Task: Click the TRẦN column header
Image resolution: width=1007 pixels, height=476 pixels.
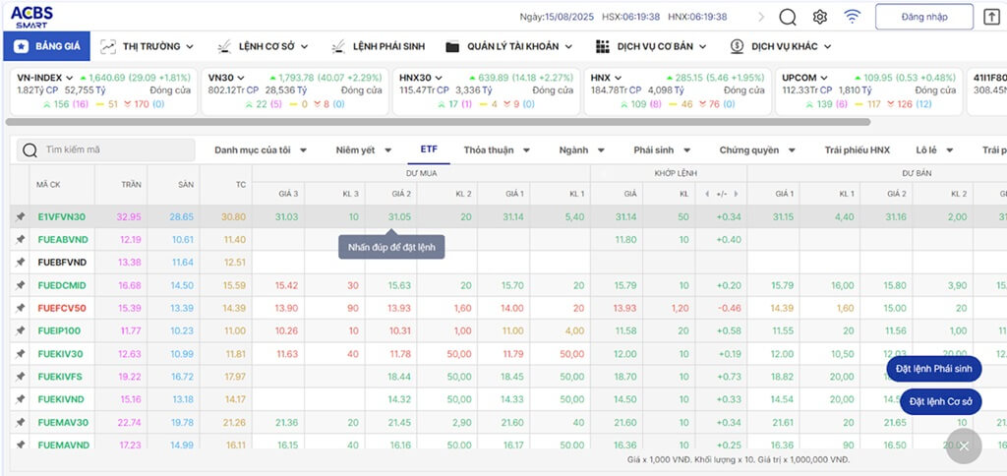Action: 131,184
